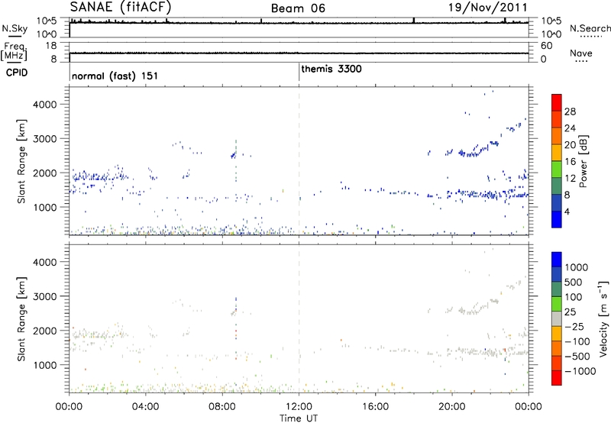This screenshot has width=611, height=423.
Task: Click the red bottom swatch of Velocity colorbar
Action: tap(557, 378)
